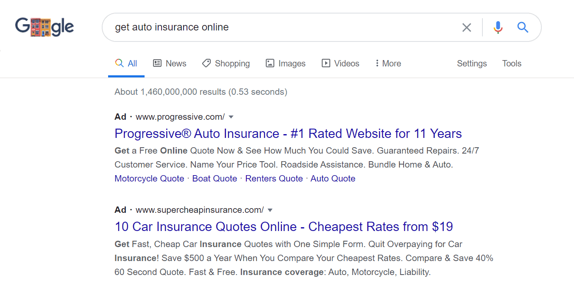The image size is (574, 286).
Task: Open 10 Car Insurance Quotes Online headline
Action: click(284, 227)
